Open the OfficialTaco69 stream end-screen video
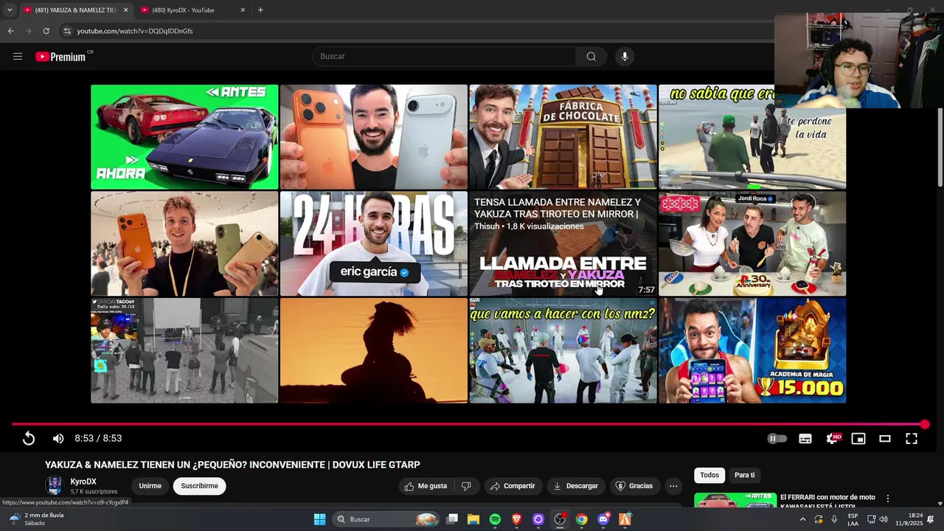The width and height of the screenshot is (944, 531). click(x=184, y=350)
